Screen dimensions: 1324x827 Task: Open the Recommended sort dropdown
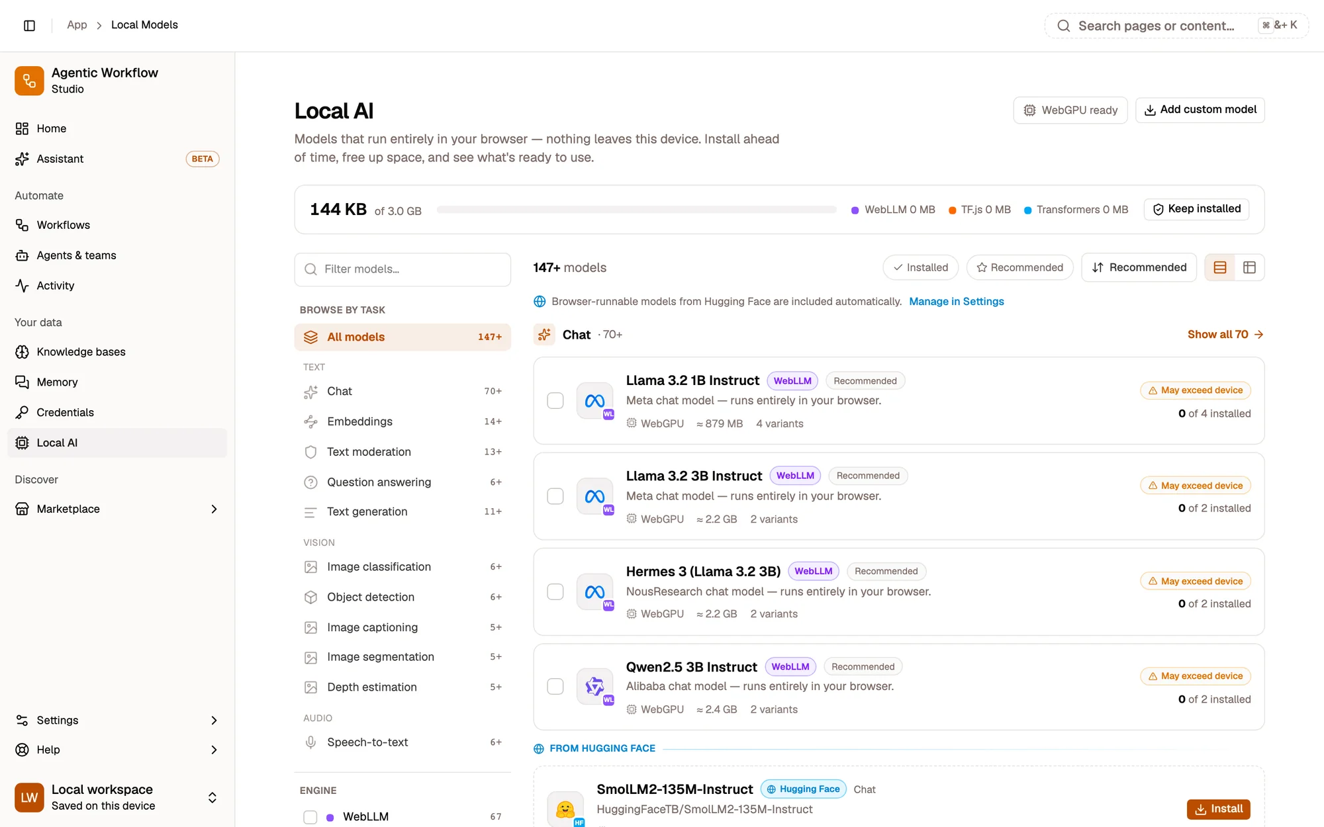[x=1139, y=267]
